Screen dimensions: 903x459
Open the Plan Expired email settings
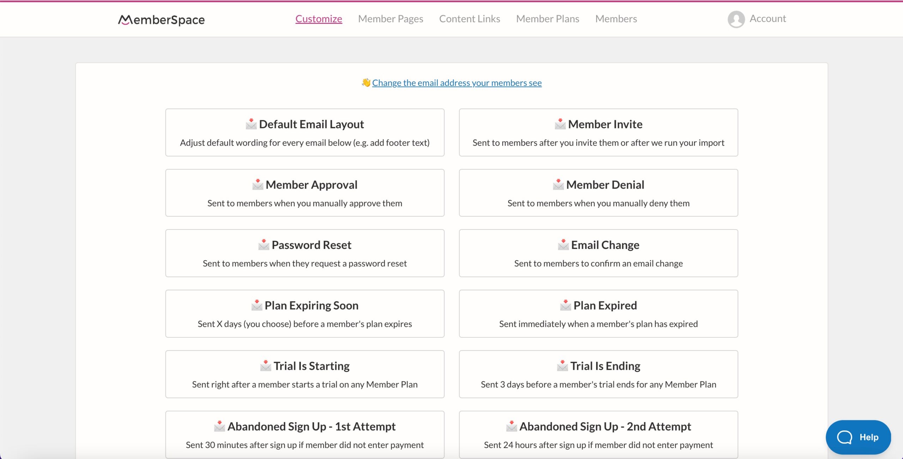599,313
